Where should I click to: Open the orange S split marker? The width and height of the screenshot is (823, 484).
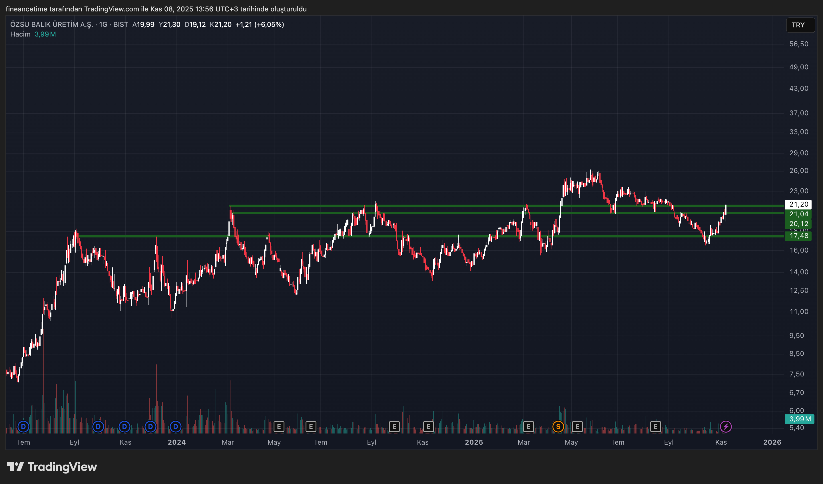pyautogui.click(x=558, y=427)
